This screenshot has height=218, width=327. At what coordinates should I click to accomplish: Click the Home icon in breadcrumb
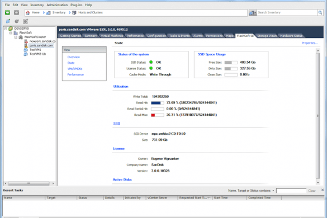(28, 13)
